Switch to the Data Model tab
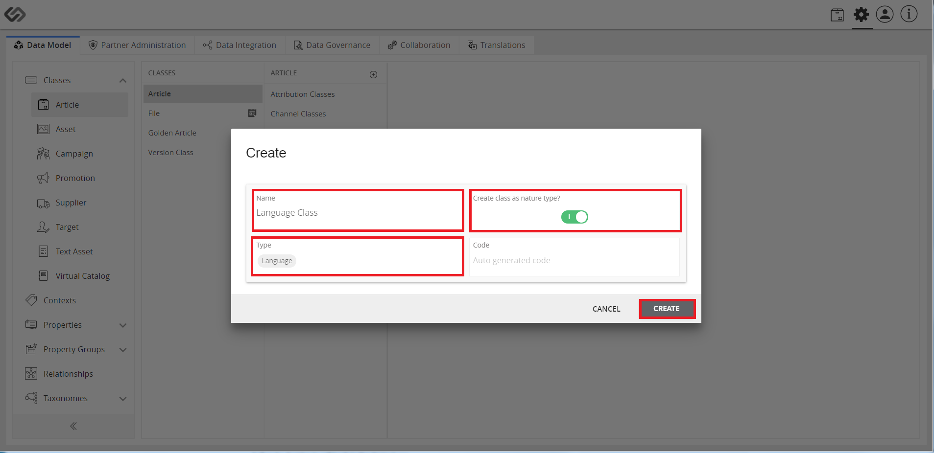The width and height of the screenshot is (934, 453). [x=43, y=45]
